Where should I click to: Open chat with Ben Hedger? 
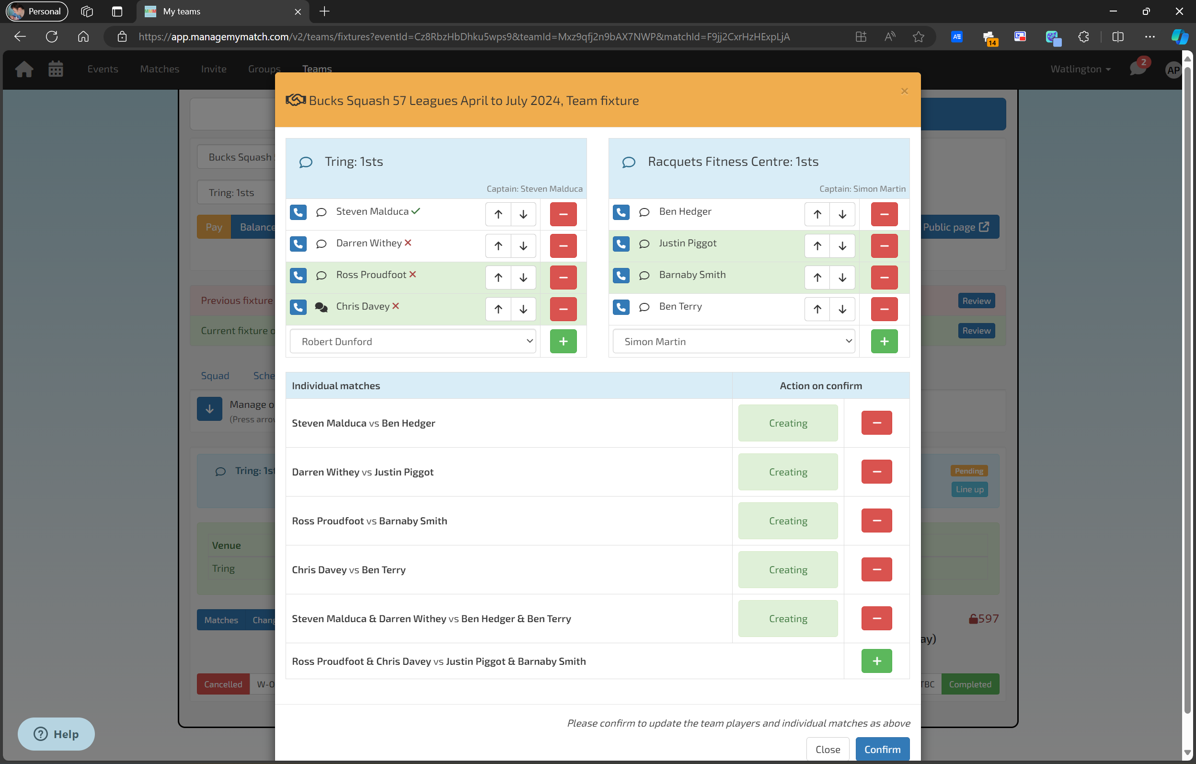644,212
